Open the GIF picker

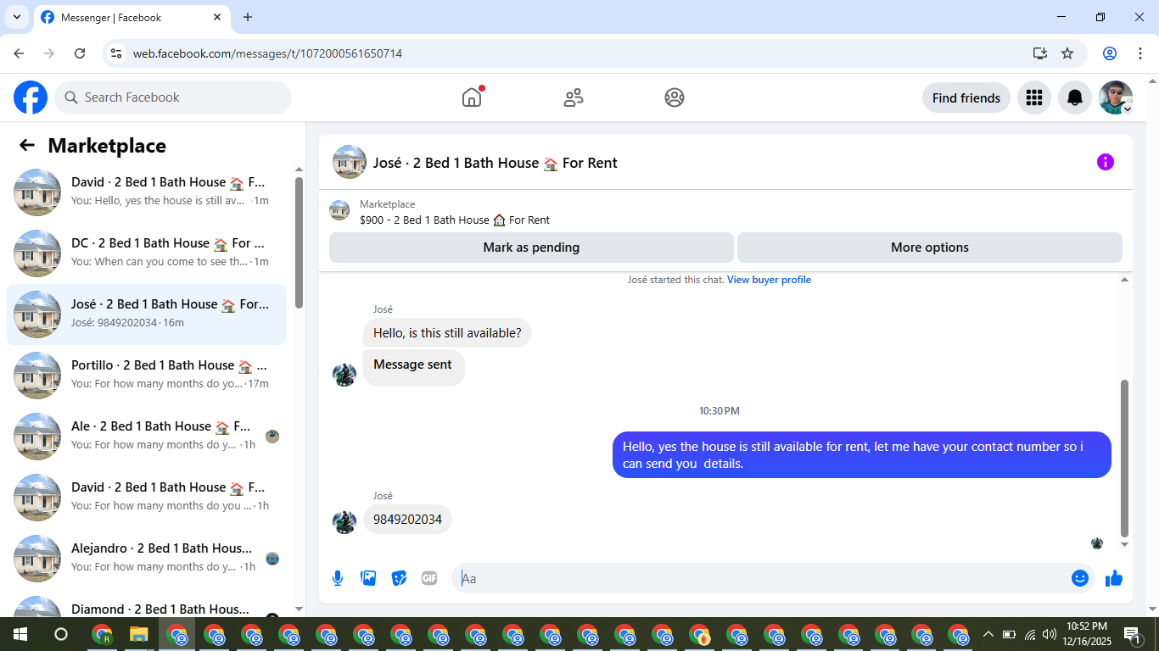[x=429, y=578]
